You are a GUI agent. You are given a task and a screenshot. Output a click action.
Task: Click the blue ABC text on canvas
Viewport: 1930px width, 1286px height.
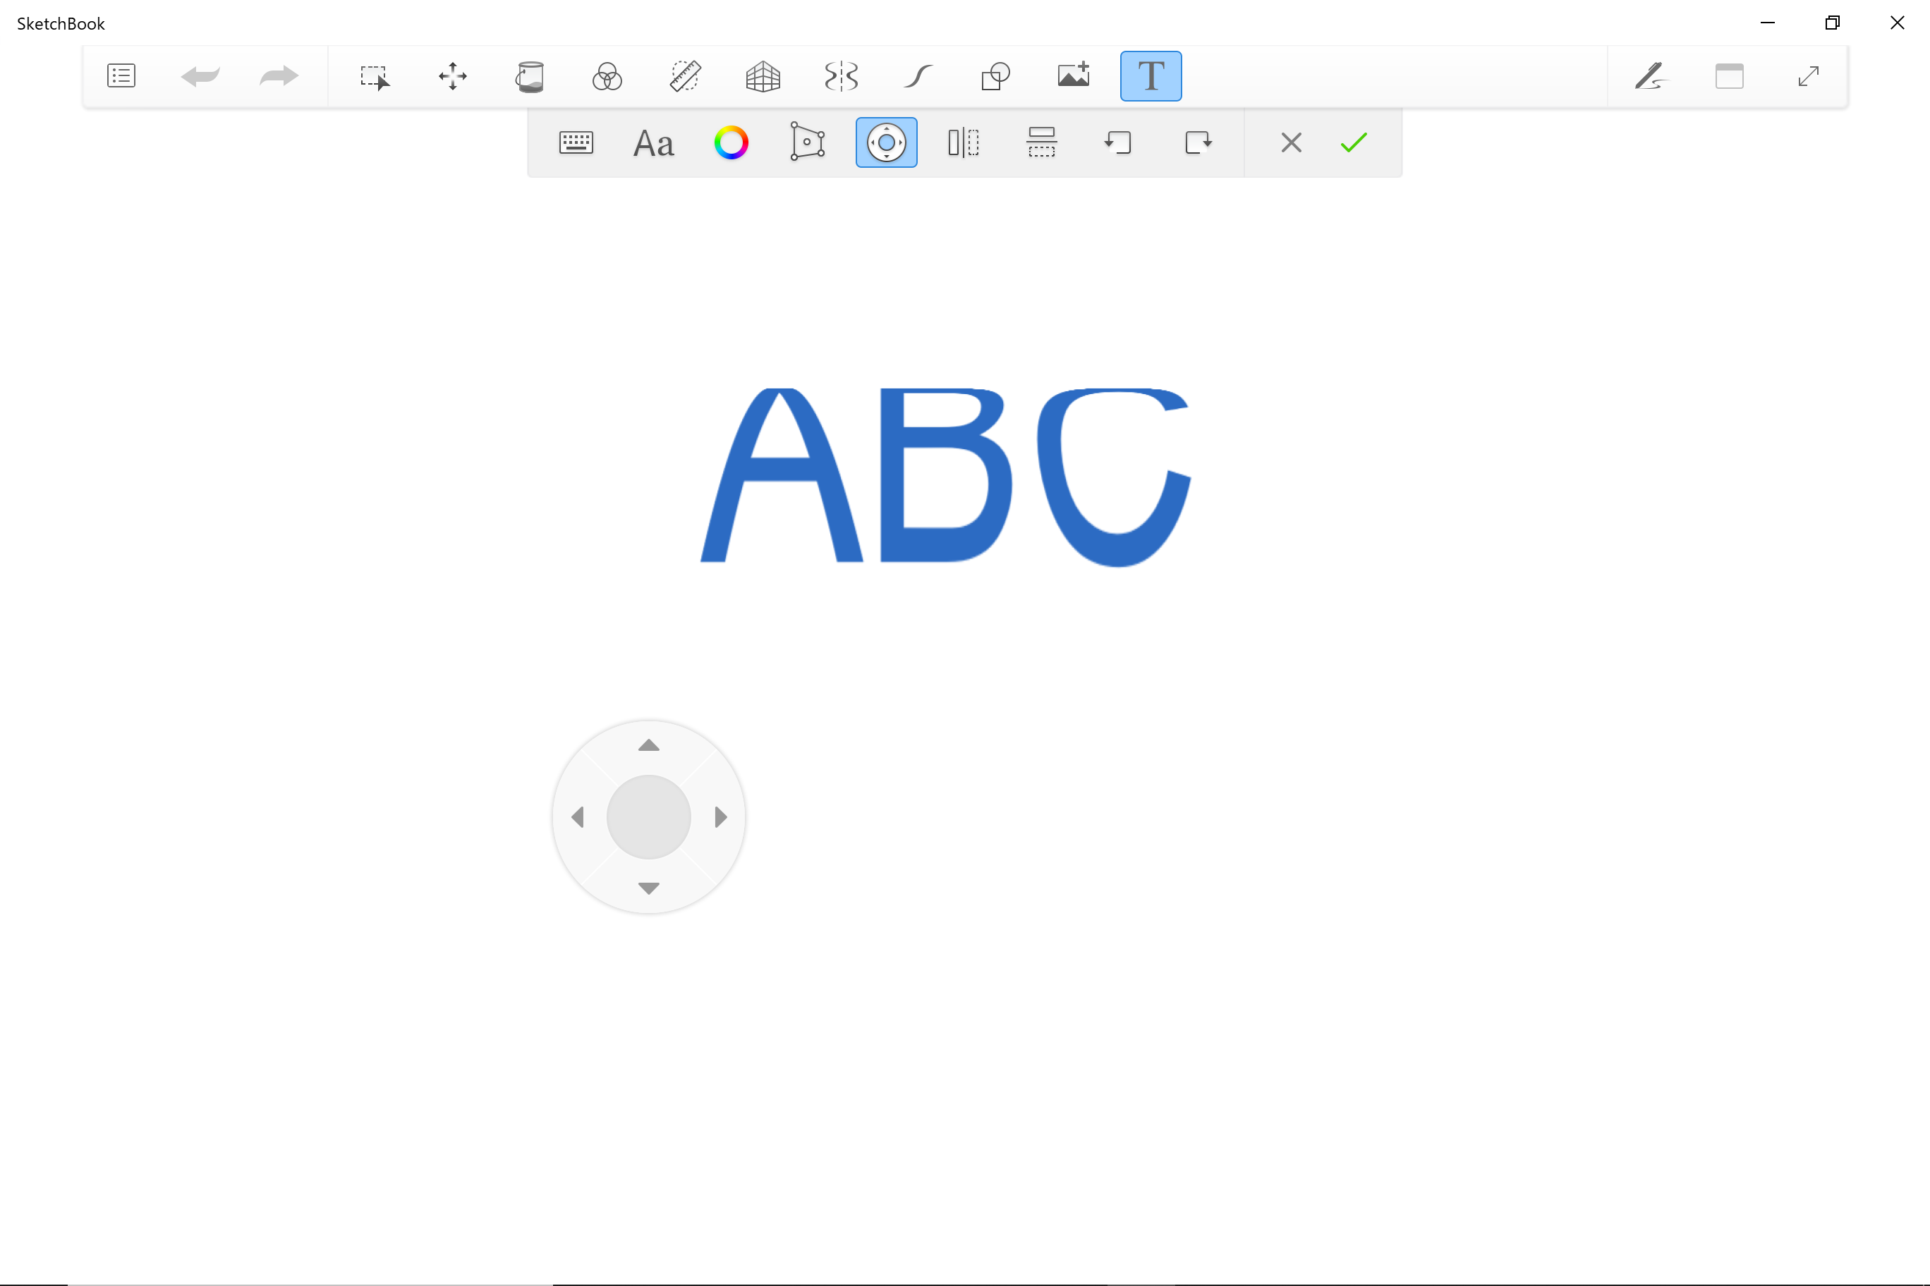[x=945, y=477]
